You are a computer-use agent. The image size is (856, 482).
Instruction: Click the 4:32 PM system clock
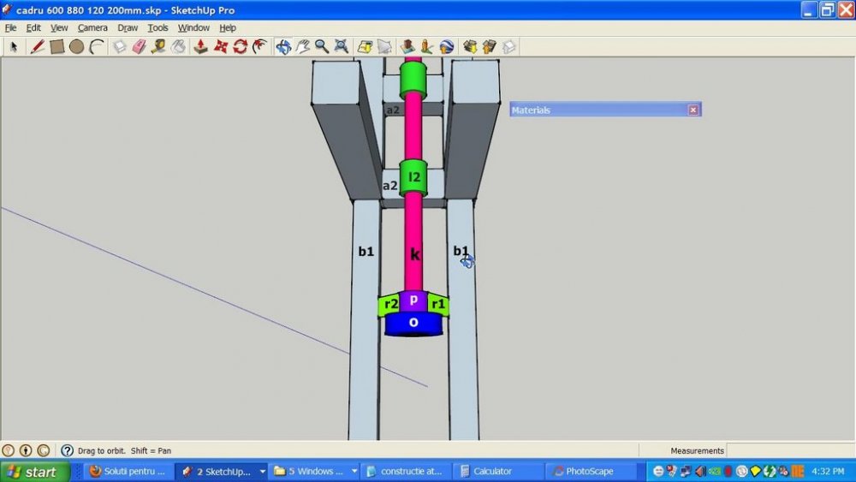tap(828, 471)
